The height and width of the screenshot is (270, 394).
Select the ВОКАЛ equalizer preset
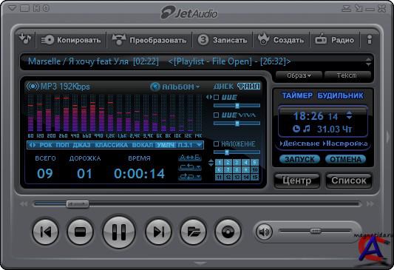click(143, 145)
